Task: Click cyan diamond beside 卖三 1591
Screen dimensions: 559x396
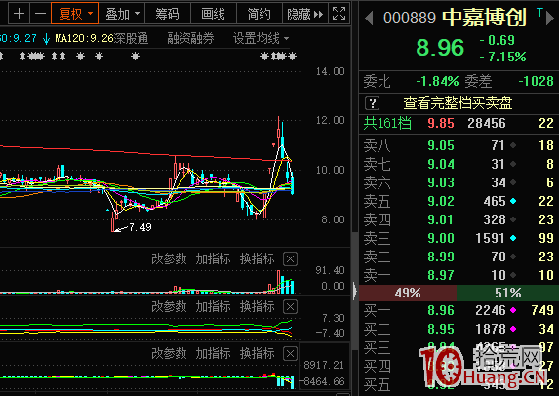Action: pos(513,238)
